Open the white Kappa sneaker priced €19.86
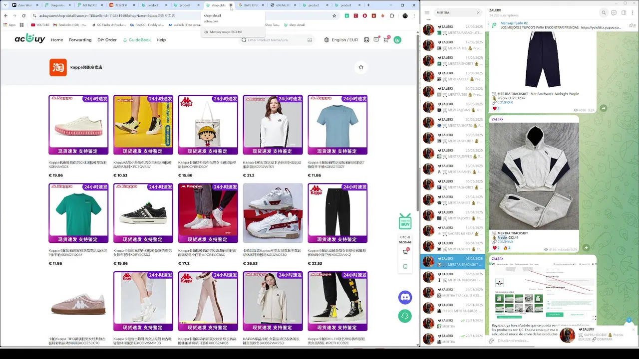The image size is (639, 359). click(78, 125)
